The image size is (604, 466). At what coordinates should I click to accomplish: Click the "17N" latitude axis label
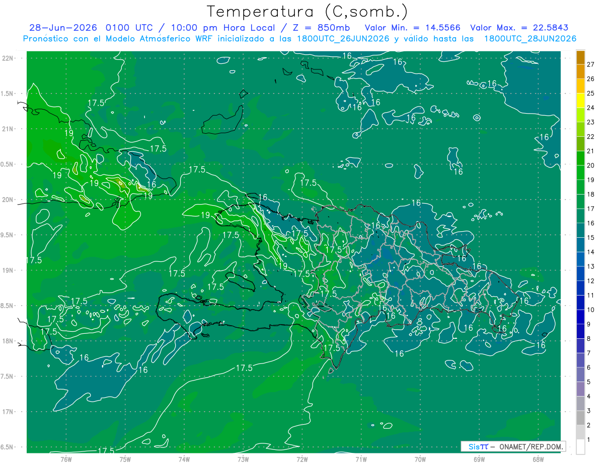[x=8, y=412]
